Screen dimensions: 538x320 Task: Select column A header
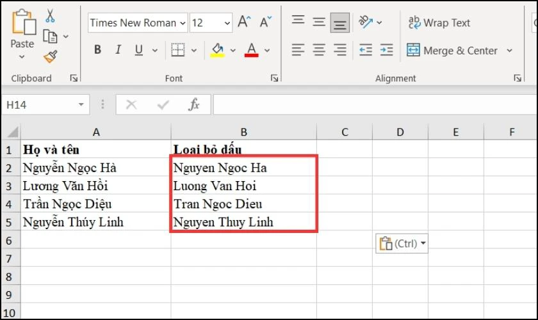(x=96, y=132)
